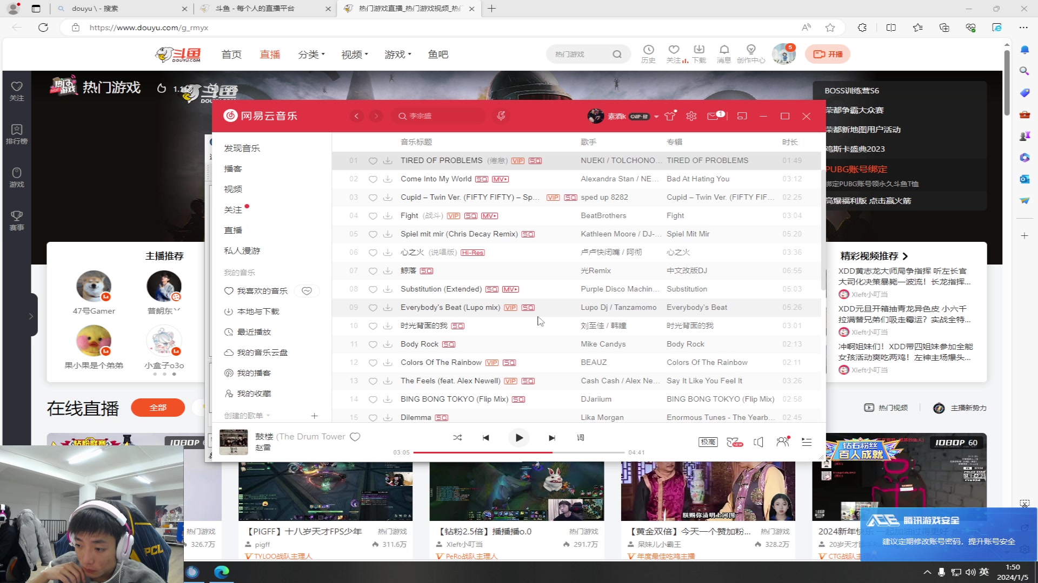Open Douyu 消息 bell icon
1038x583 pixels.
(x=724, y=54)
